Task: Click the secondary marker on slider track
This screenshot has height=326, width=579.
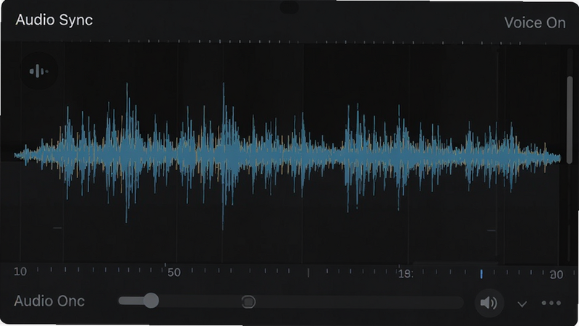Action: (248, 302)
